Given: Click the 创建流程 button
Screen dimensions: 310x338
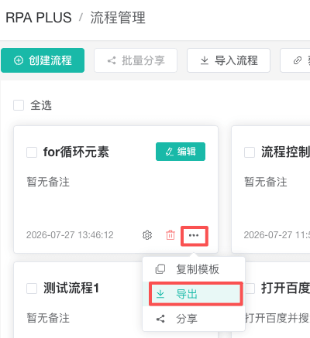Looking at the screenshot, I should 43,60.
